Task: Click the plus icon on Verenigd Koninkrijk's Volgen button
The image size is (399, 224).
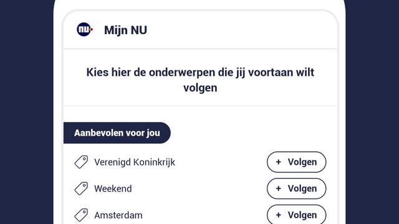Action: click(x=279, y=162)
